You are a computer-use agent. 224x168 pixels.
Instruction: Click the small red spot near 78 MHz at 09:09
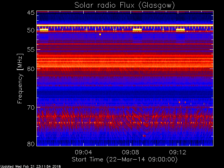[x=145, y=136]
